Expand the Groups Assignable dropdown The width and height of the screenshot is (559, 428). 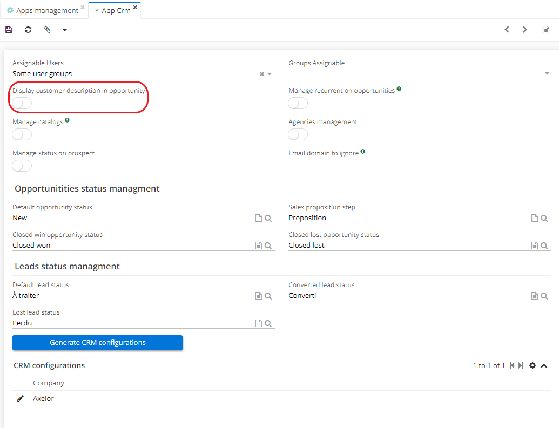(x=547, y=74)
